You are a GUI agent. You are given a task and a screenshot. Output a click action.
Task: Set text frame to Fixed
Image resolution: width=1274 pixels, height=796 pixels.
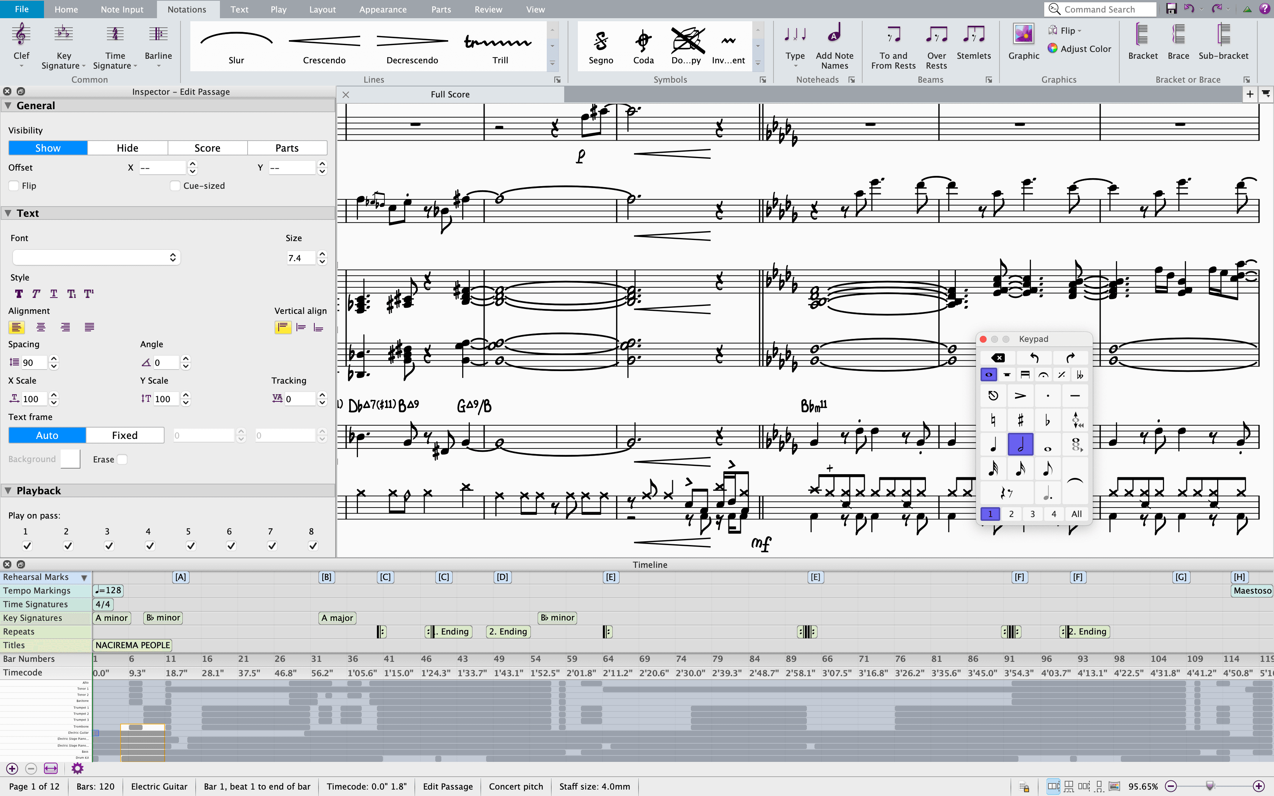pyautogui.click(x=125, y=436)
